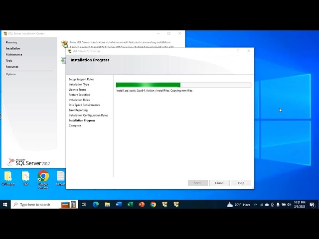This screenshot has width=319, height=239.
Task: Click the volume speaker tray icon
Action: 289,205
